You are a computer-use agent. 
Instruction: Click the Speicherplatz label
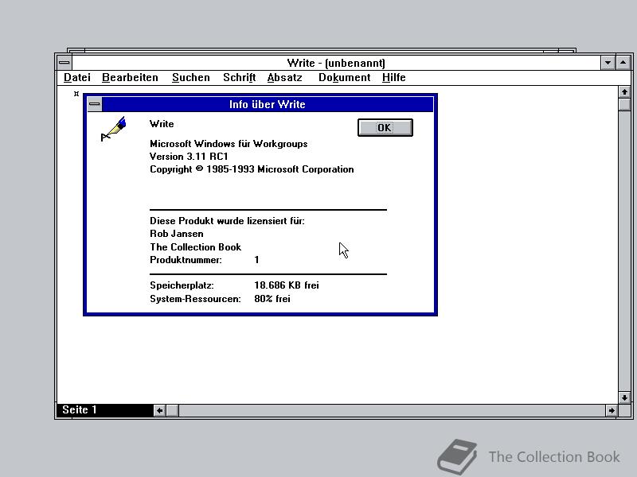tap(182, 285)
